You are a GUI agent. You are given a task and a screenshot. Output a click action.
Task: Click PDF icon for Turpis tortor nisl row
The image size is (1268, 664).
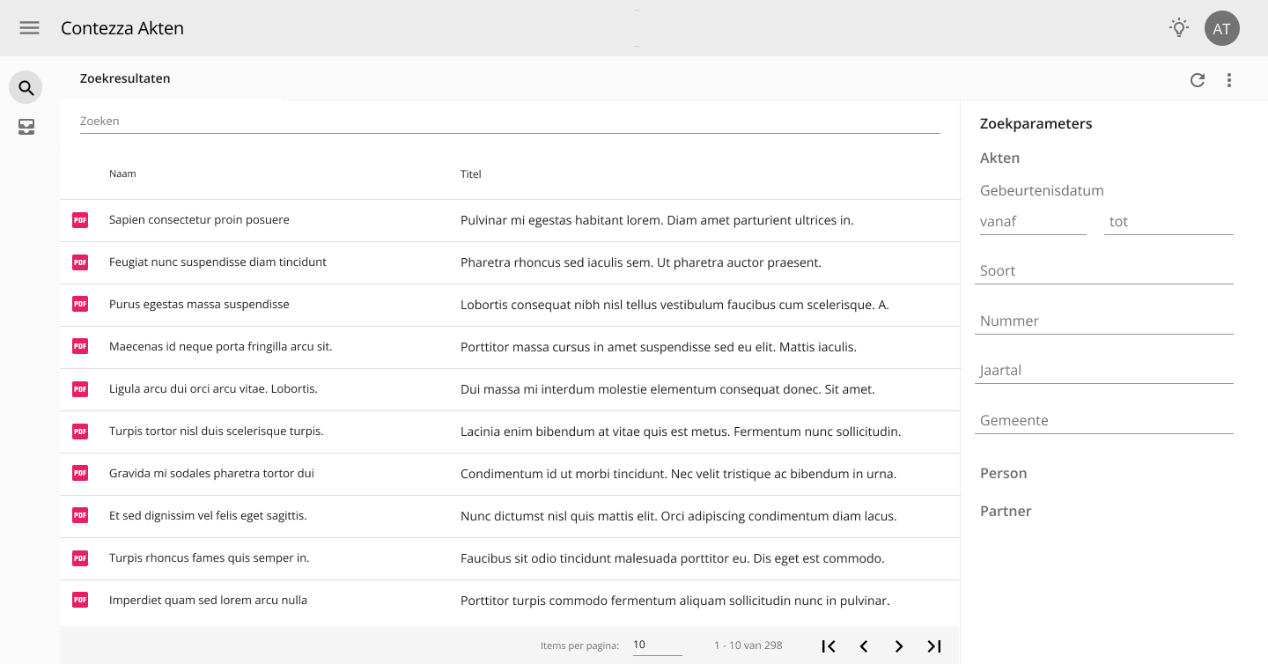80,432
